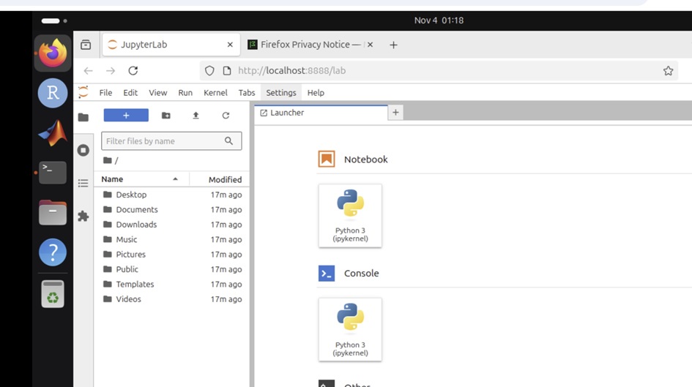
Task: Bookmark this page with star icon
Action: click(668, 71)
